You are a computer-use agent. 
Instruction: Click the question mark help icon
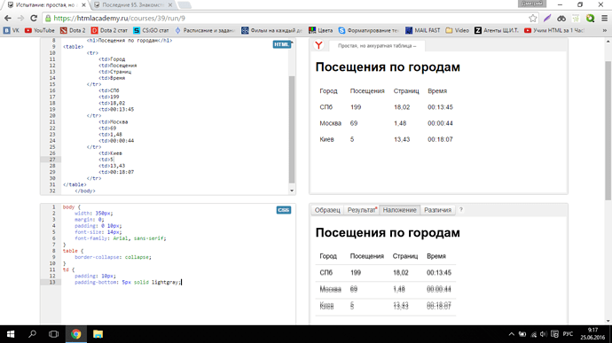461,209
